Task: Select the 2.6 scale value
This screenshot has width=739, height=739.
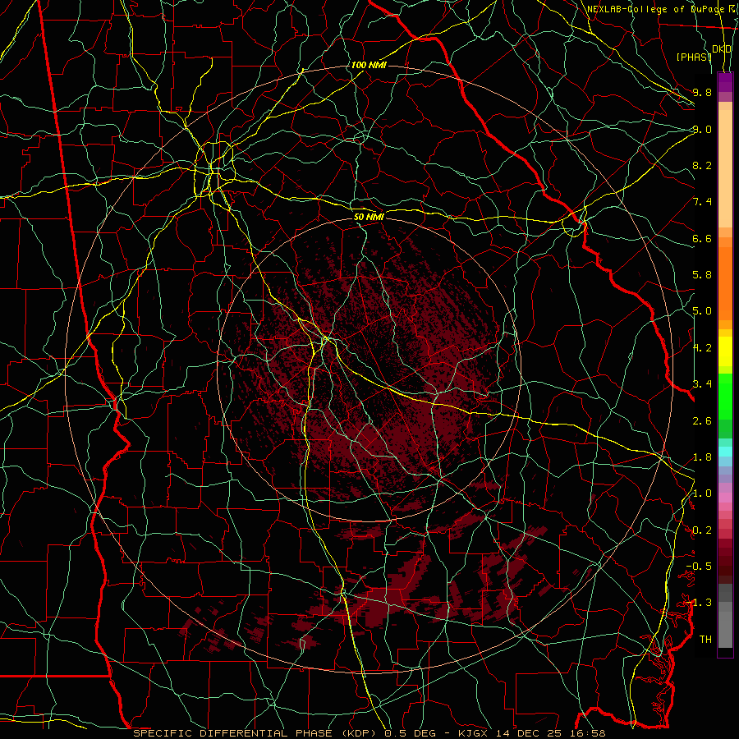Action: (x=702, y=421)
